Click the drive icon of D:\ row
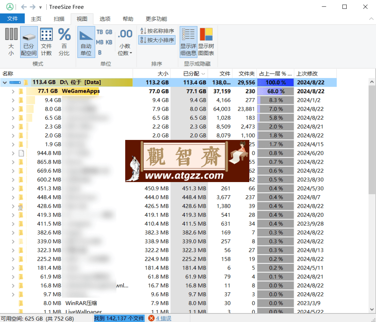 tap(15, 82)
